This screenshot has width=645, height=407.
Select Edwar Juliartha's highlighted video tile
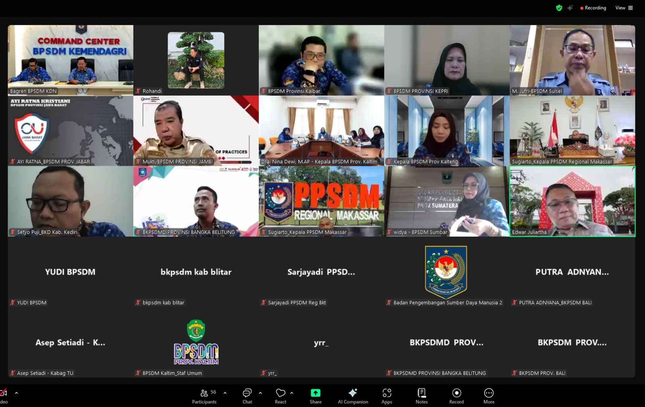[x=572, y=201]
